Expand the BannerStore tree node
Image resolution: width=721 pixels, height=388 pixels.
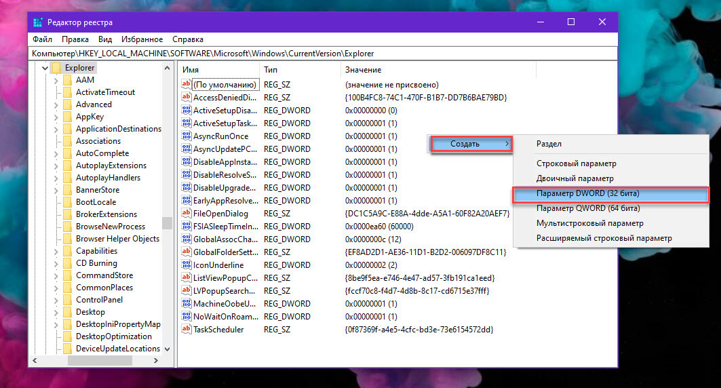coord(56,190)
